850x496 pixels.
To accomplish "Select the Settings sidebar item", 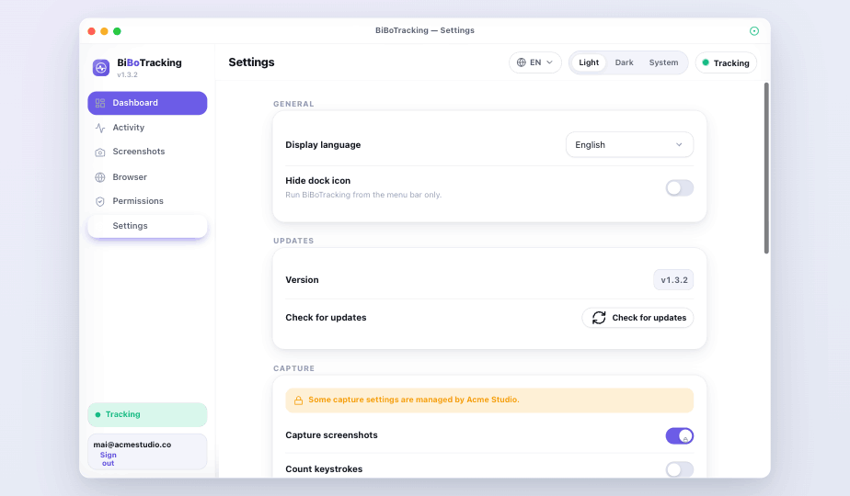I will coord(147,226).
